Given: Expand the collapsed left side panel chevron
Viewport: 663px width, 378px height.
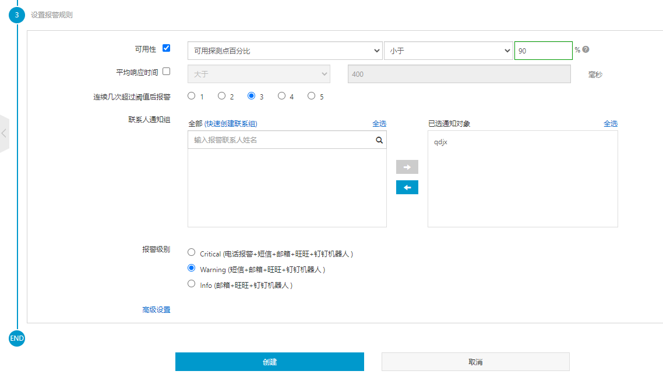Looking at the screenshot, I should pyautogui.click(x=4, y=133).
